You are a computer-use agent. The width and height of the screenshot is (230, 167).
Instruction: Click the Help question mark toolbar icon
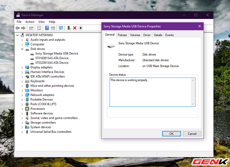point(47,28)
